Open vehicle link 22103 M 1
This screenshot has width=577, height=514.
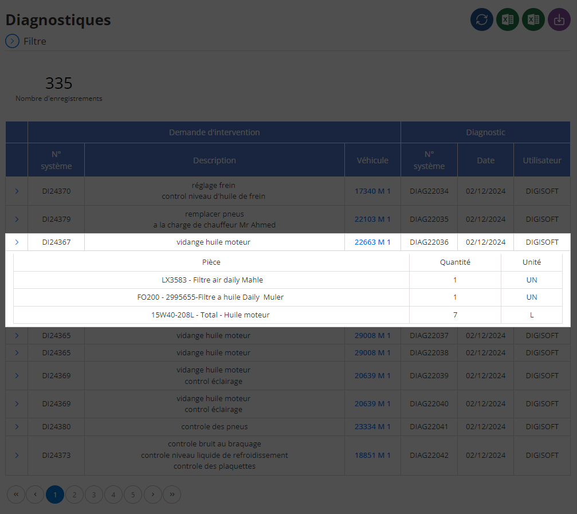(x=372, y=219)
